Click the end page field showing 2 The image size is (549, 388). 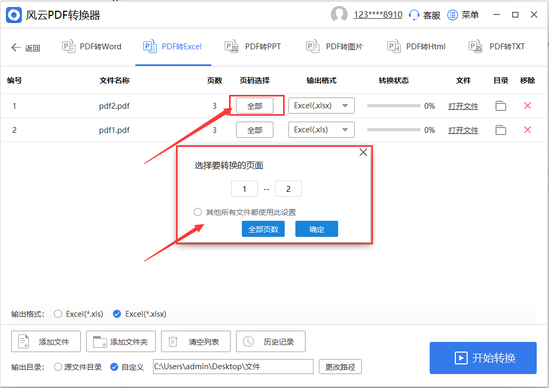click(x=288, y=189)
